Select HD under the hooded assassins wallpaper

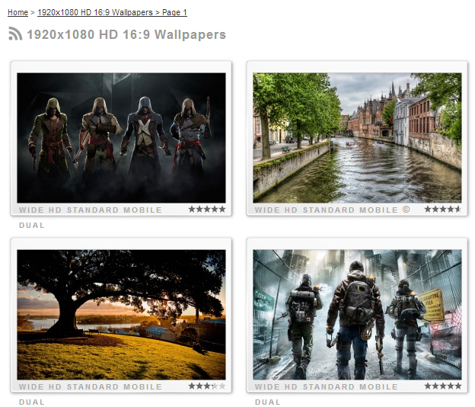(55, 210)
